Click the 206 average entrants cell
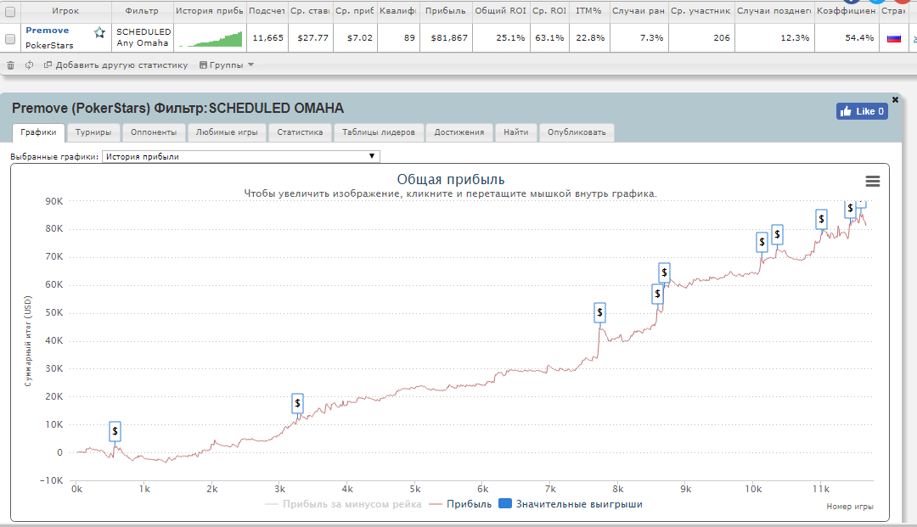917x527 pixels. pos(702,38)
